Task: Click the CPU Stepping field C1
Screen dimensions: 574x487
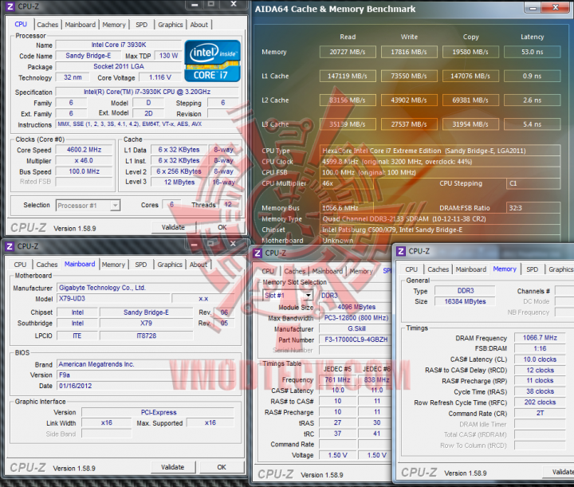Action: tap(533, 183)
